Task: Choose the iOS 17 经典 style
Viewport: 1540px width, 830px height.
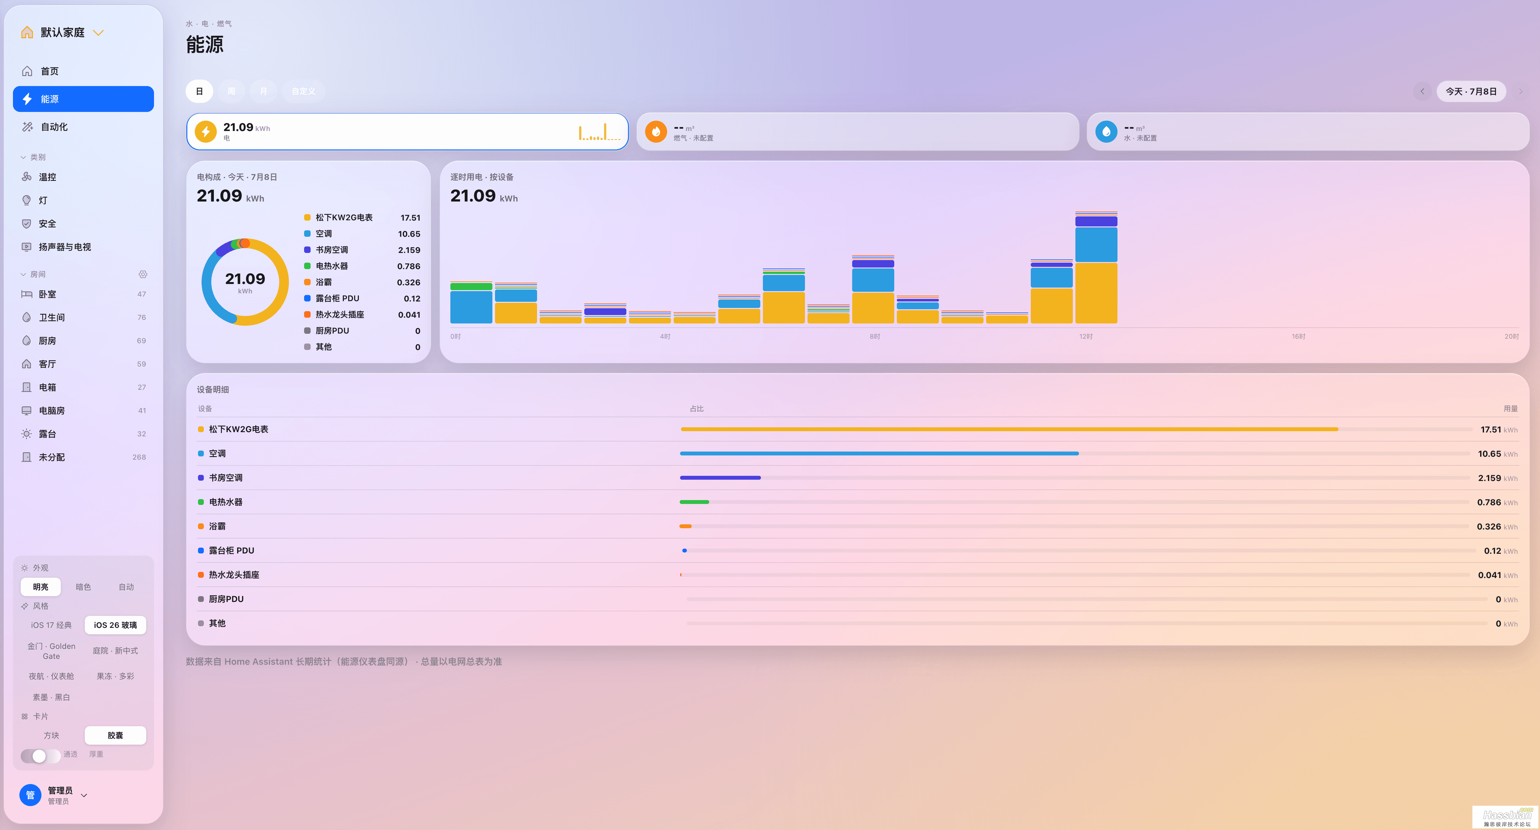Action: point(51,625)
